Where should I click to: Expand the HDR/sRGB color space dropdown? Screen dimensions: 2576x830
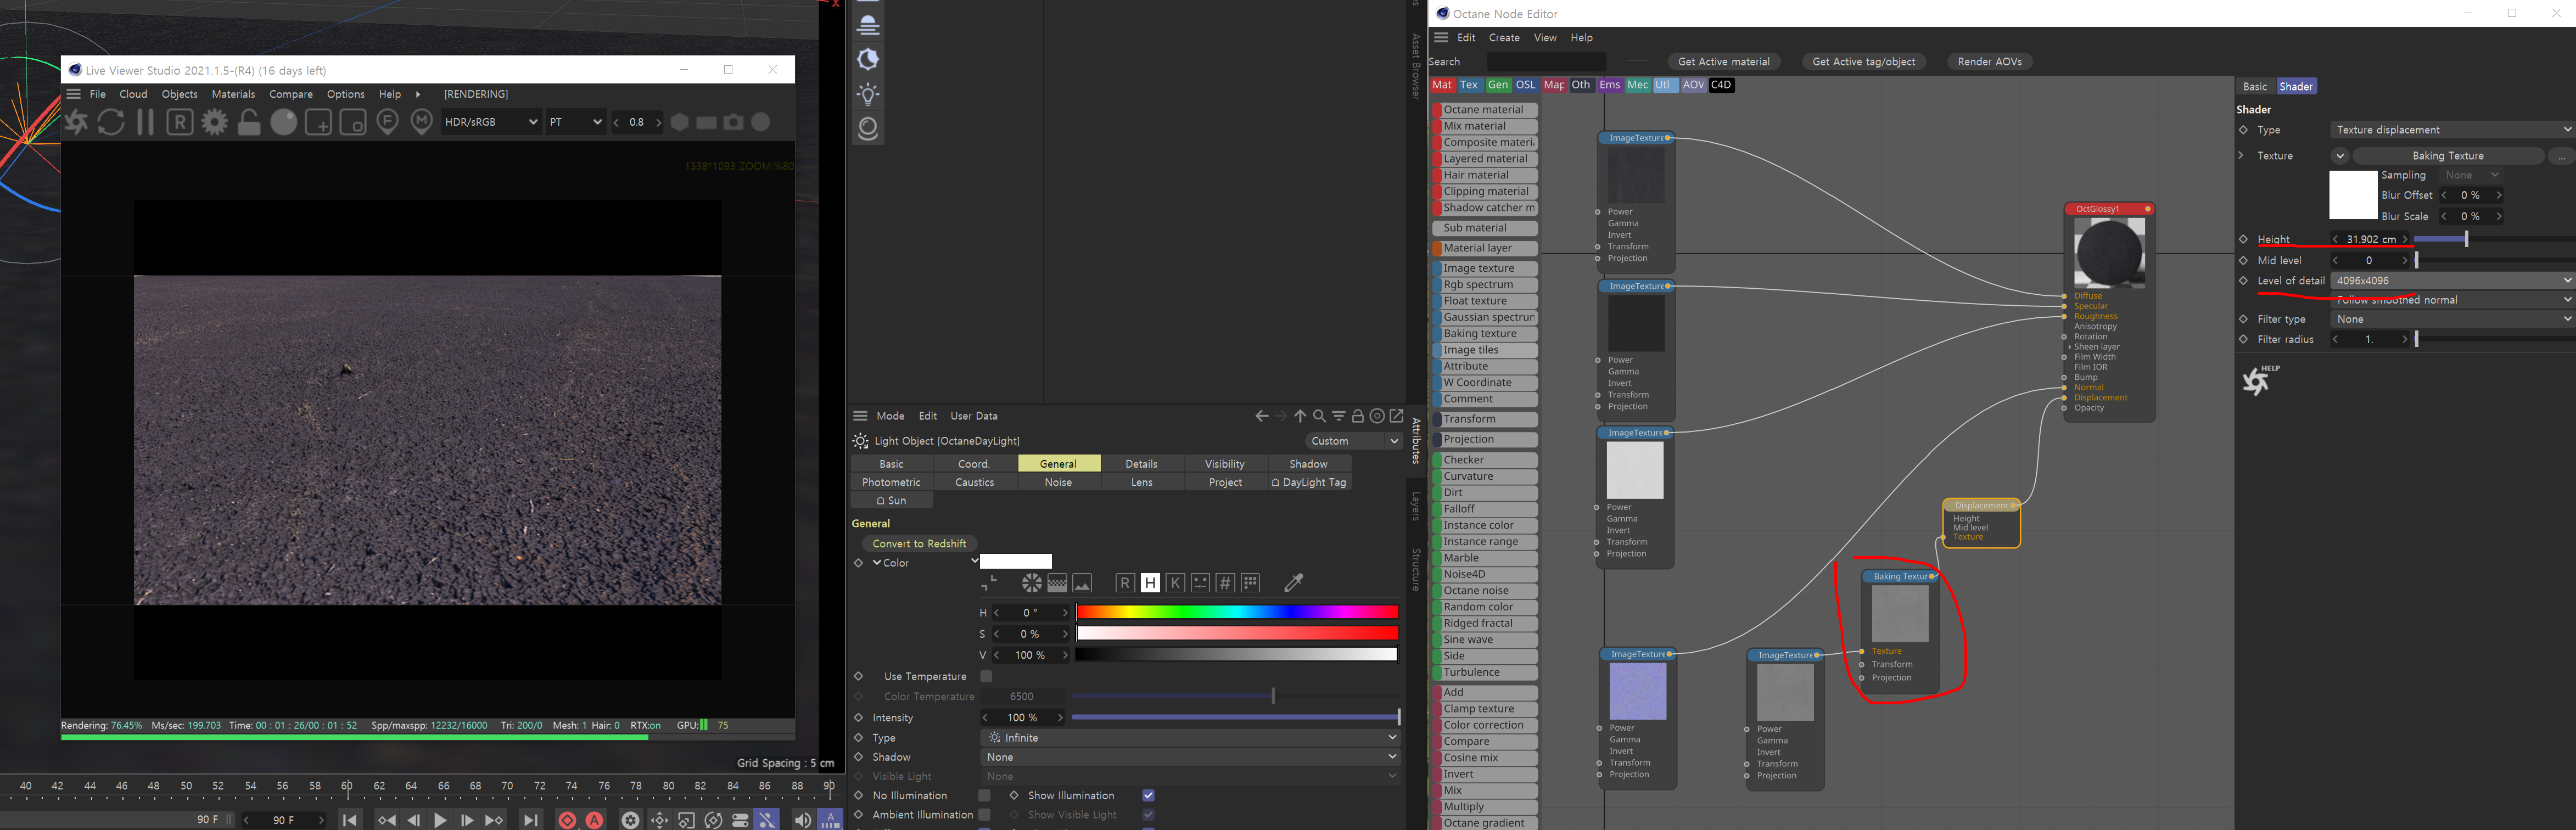pyautogui.click(x=491, y=122)
